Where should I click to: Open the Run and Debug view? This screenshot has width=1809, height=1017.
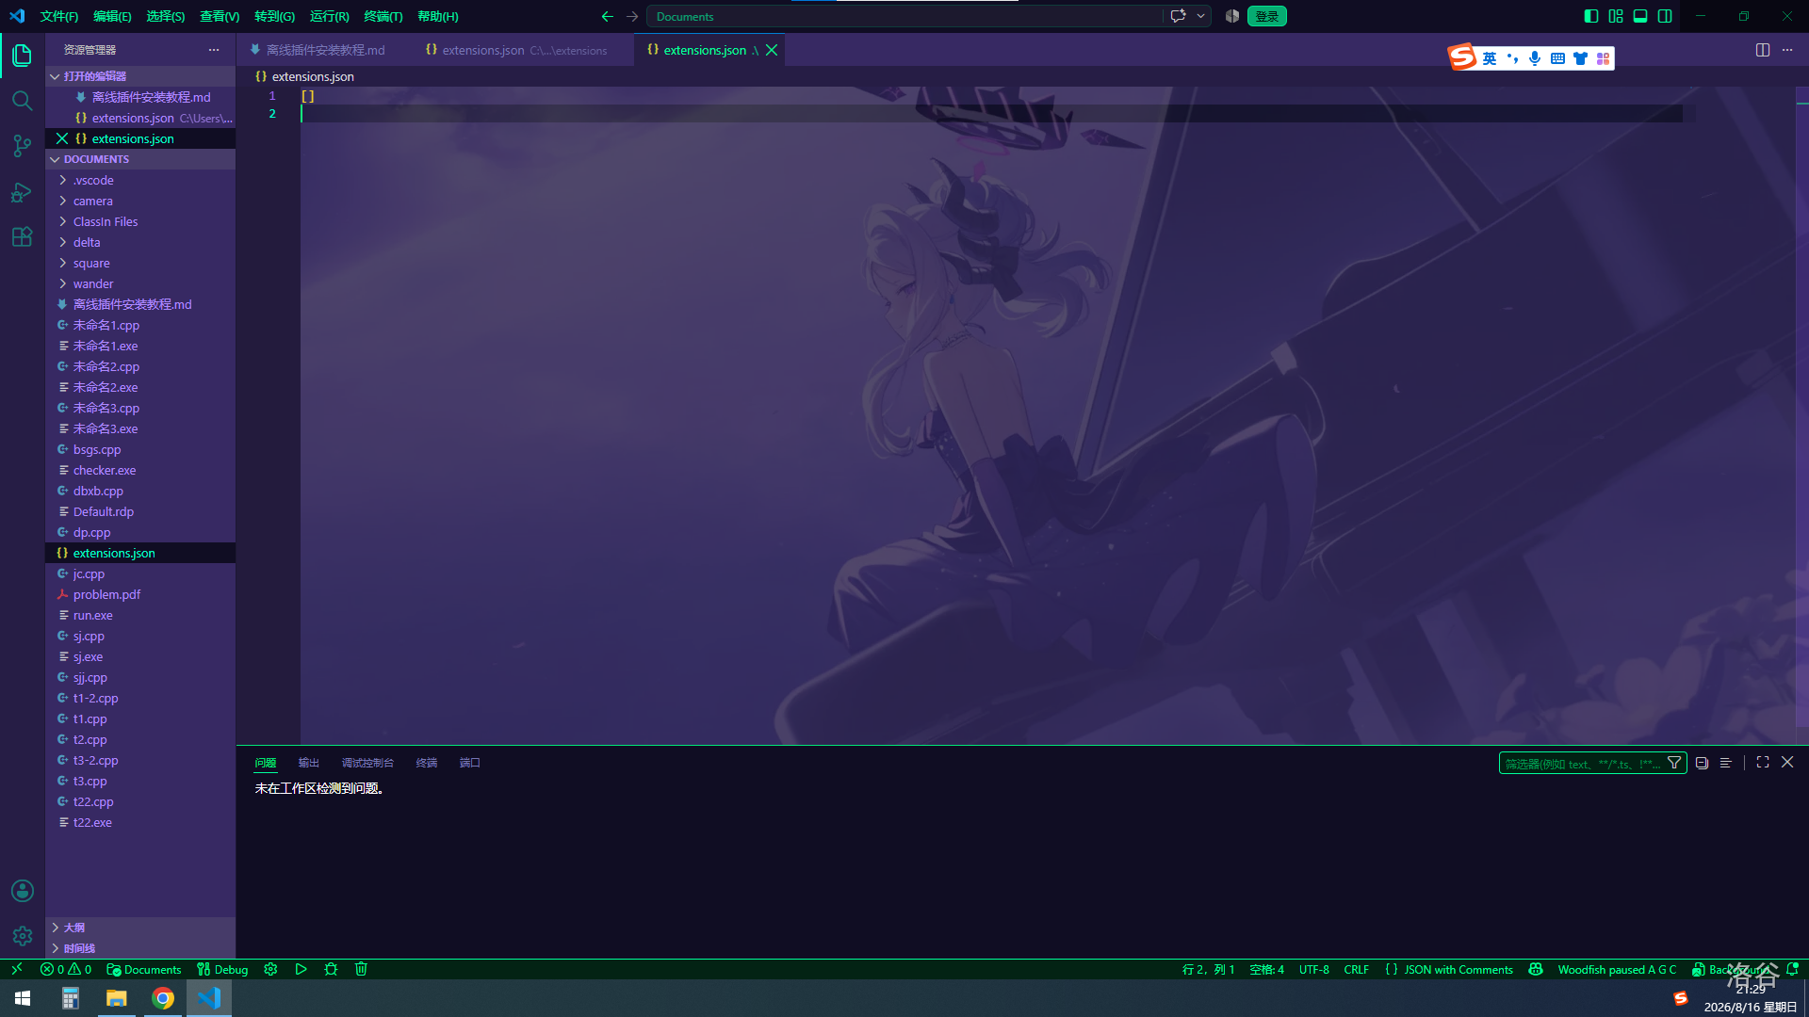[x=23, y=192]
